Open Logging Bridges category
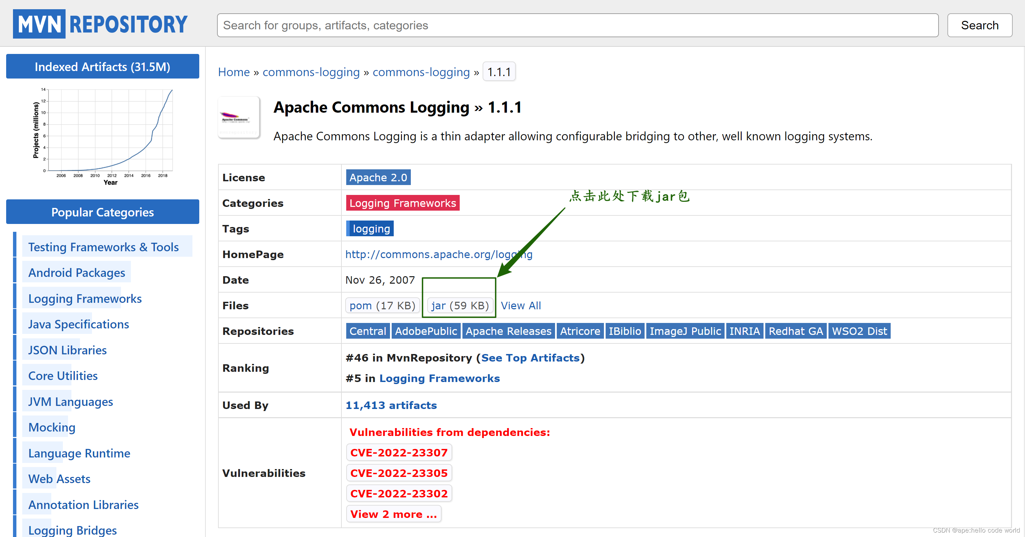 click(x=72, y=530)
